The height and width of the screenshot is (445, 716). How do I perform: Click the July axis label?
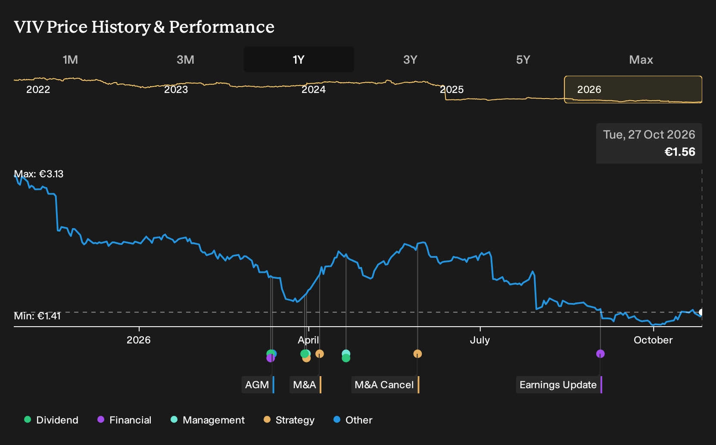[480, 340]
